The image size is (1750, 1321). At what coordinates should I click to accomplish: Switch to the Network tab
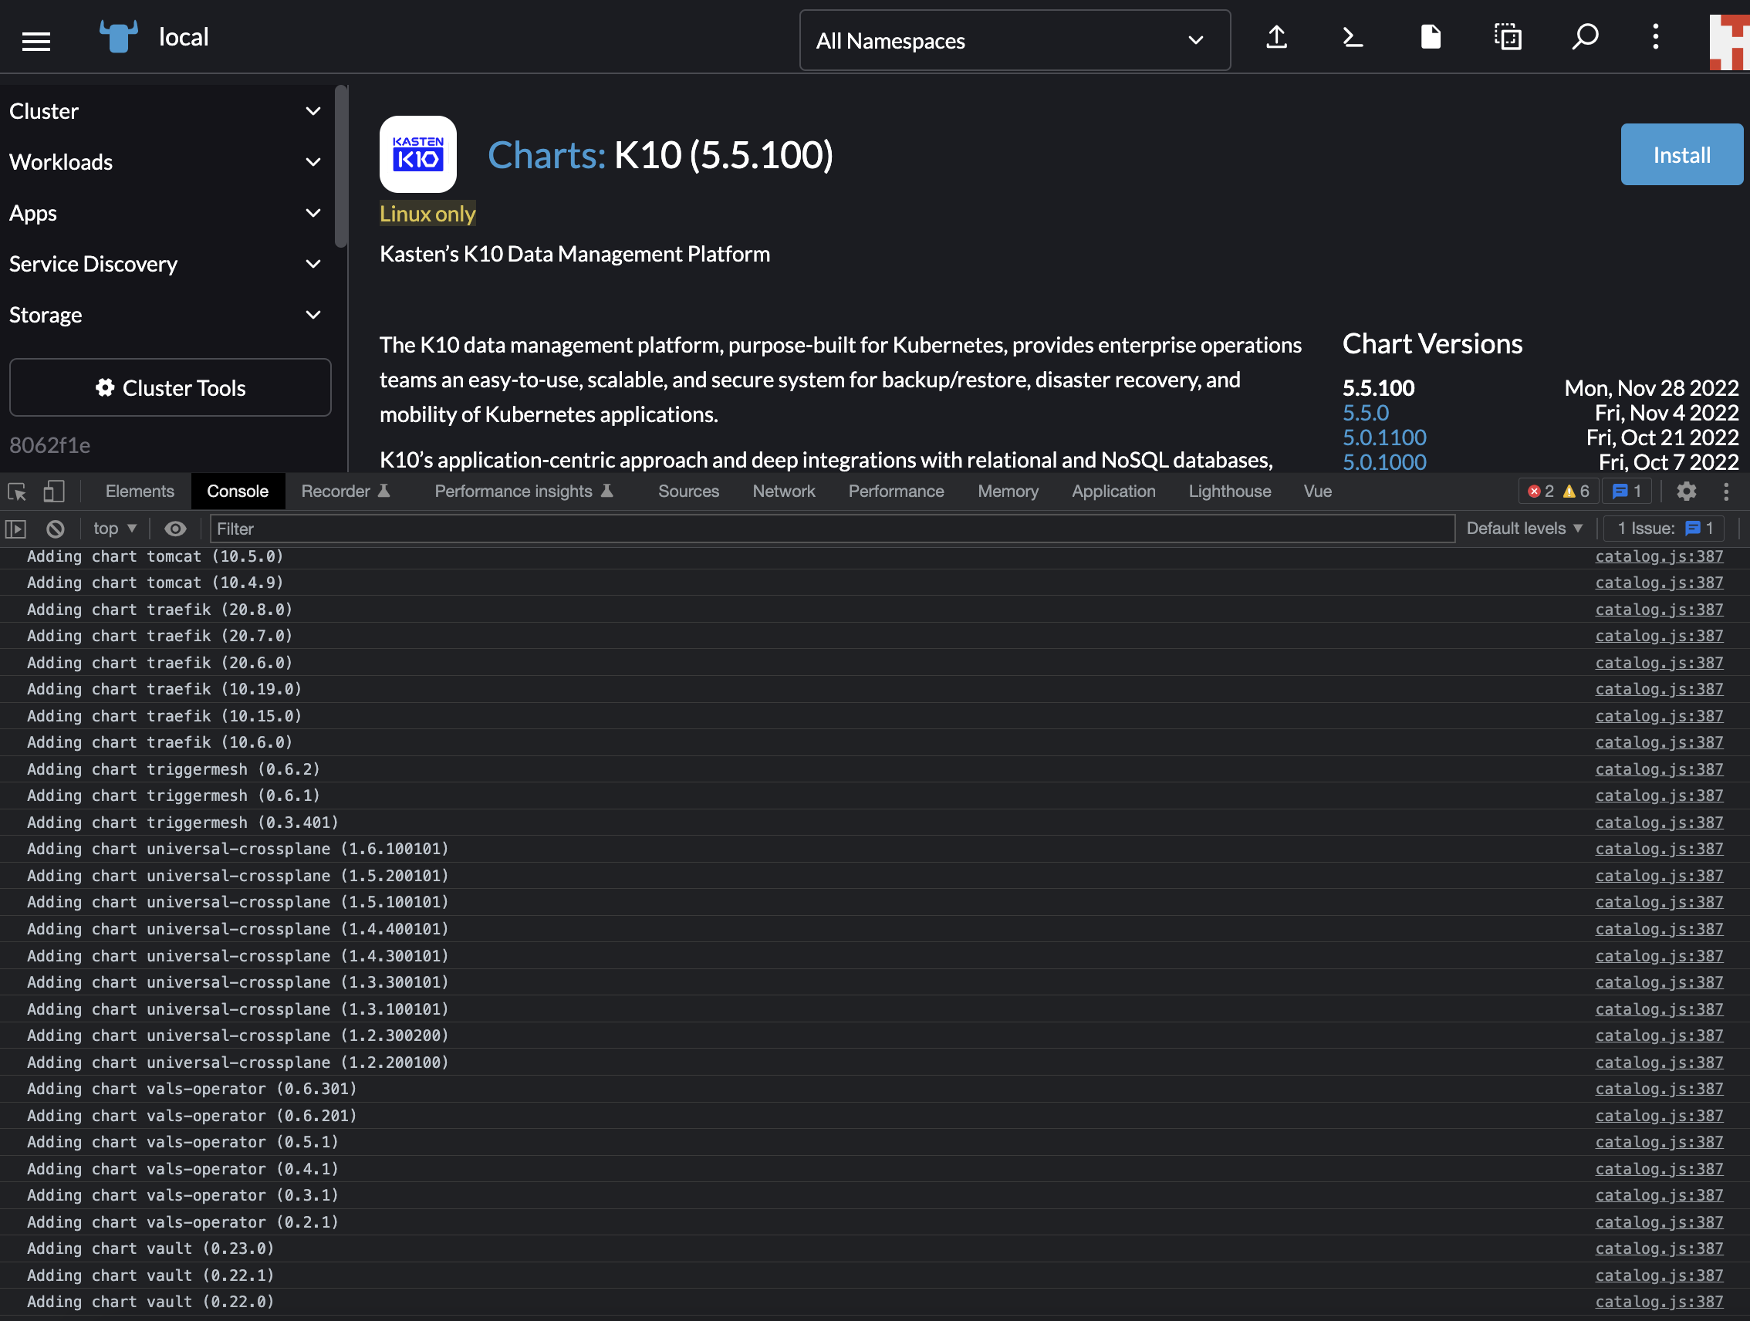pos(783,492)
